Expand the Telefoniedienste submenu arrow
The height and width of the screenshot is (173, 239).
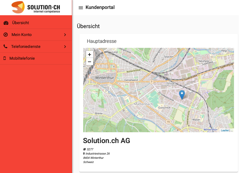point(65,47)
